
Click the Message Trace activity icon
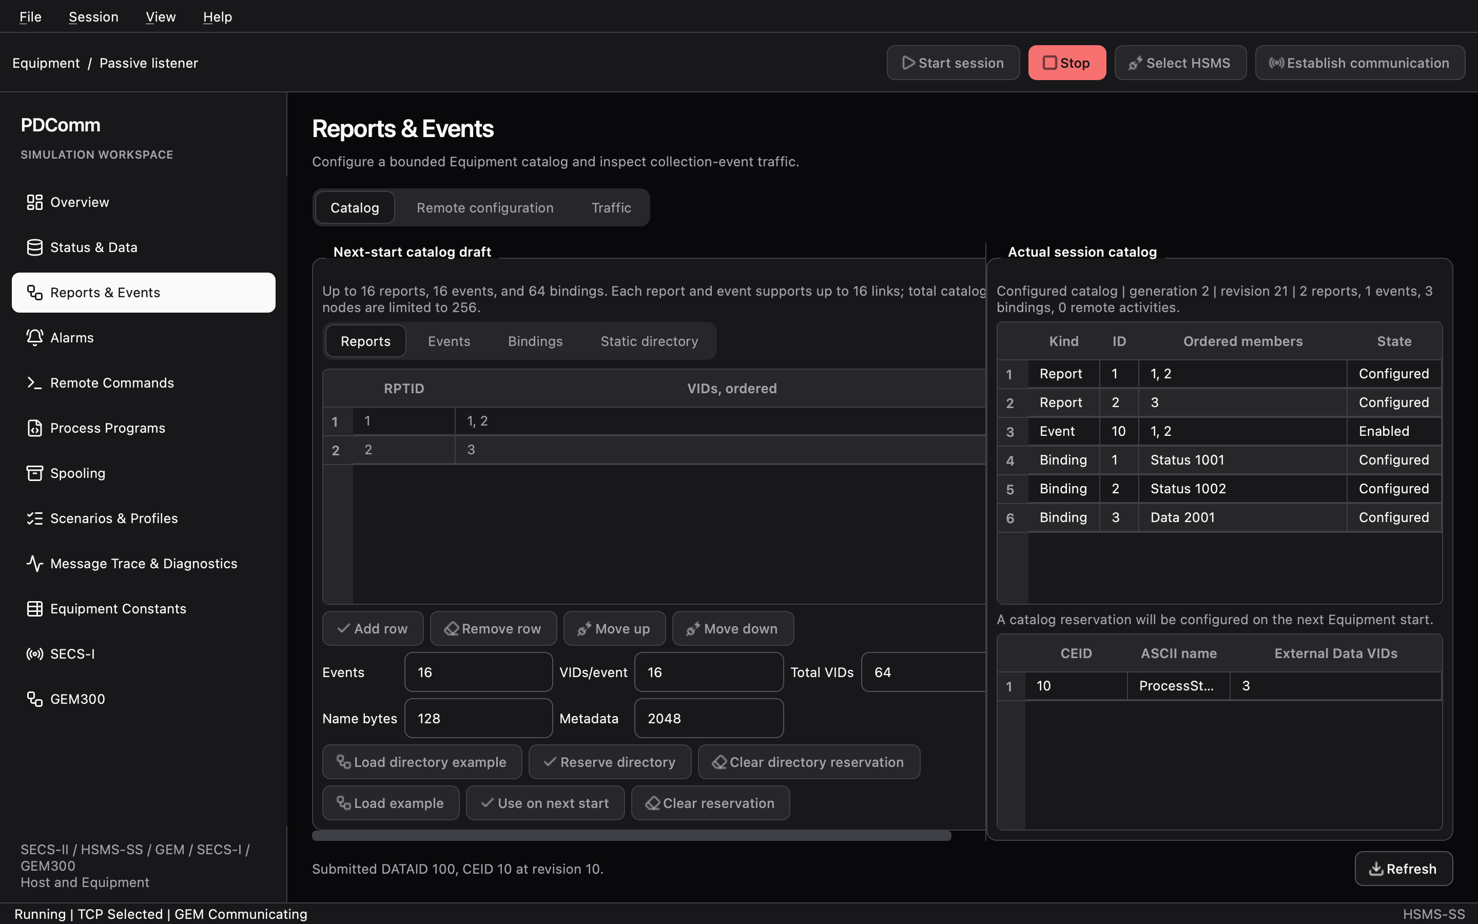[35, 564]
